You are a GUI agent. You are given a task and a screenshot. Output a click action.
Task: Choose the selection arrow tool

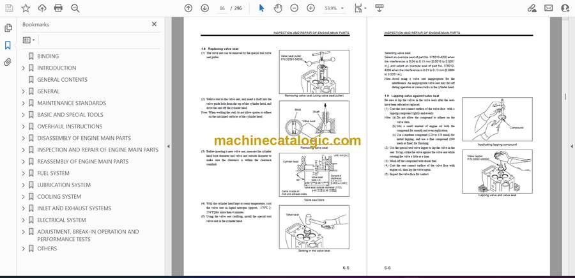261,8
